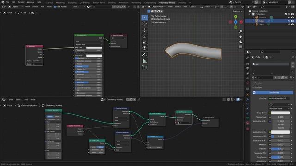Image resolution: width=296 pixels, height=166 pixels.
Task: Expand the Camera item in outliner
Action: 253,18
